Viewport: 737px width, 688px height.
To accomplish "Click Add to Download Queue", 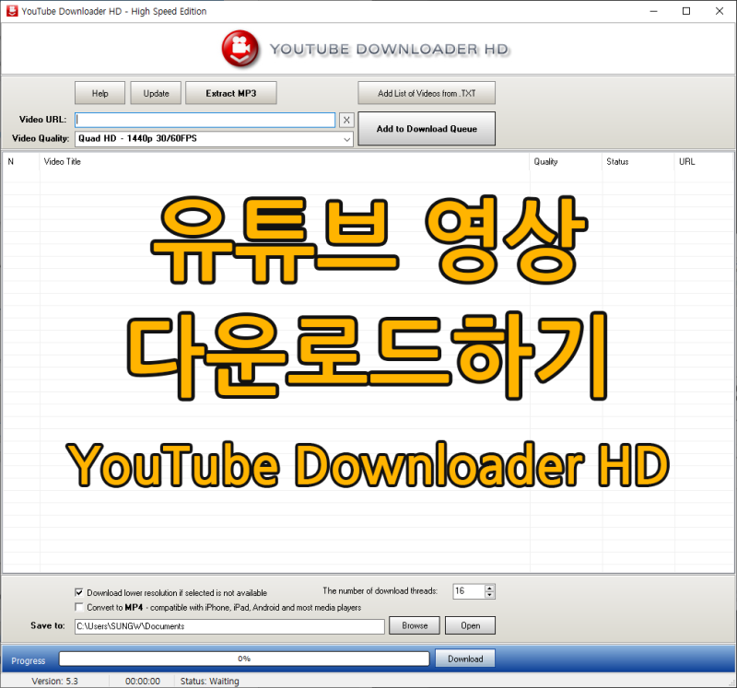I will 427,128.
